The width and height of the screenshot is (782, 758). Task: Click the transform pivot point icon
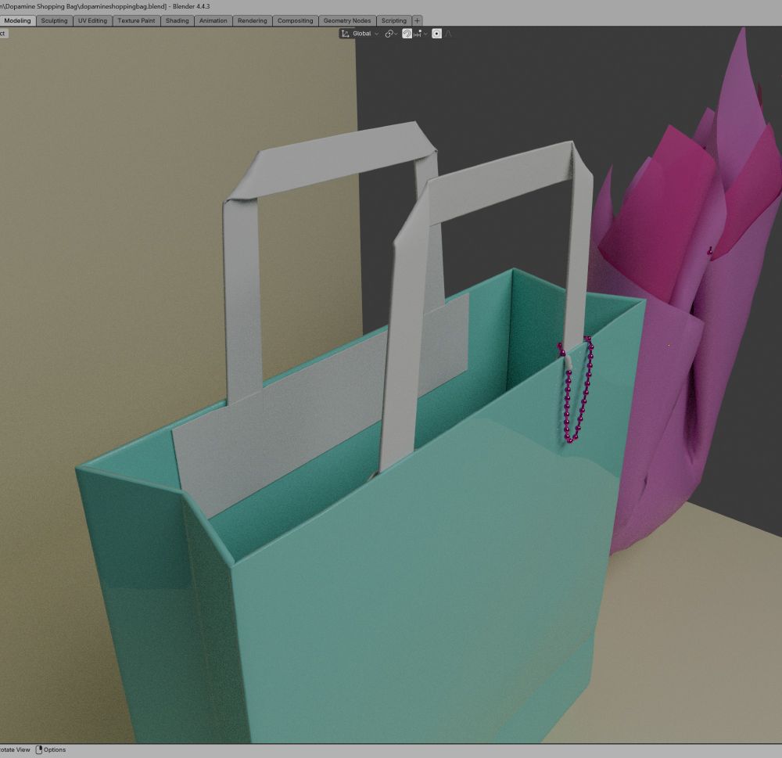(389, 34)
